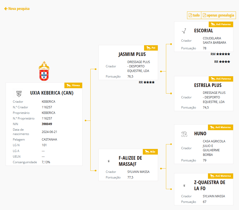Click the Keberica breeder brand icon
239x210 pixels.
click(x=19, y=93)
